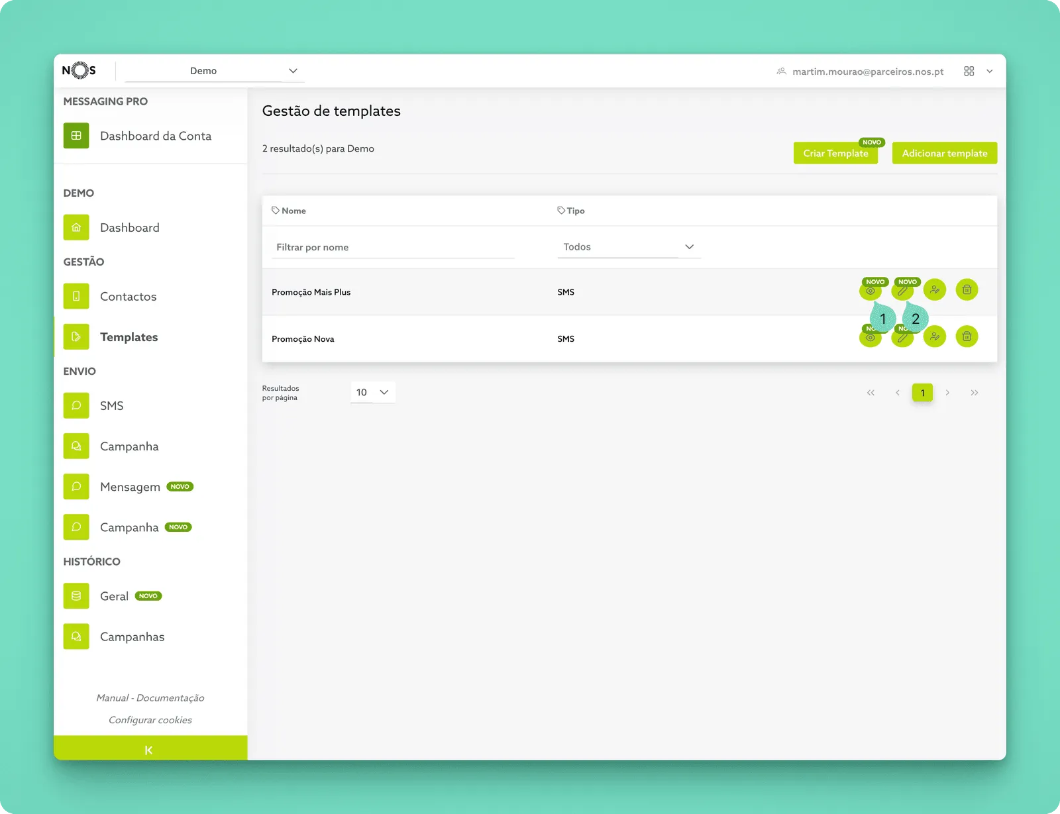
Task: View Promoção Nova with eye icon
Action: (x=871, y=337)
